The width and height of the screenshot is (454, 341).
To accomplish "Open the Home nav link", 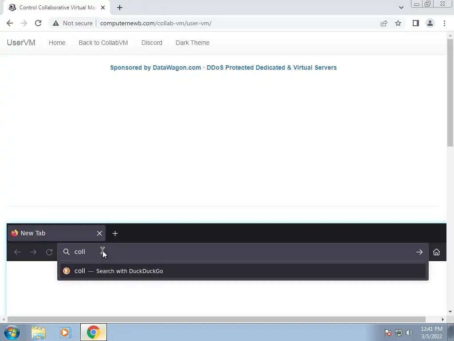I will [57, 43].
